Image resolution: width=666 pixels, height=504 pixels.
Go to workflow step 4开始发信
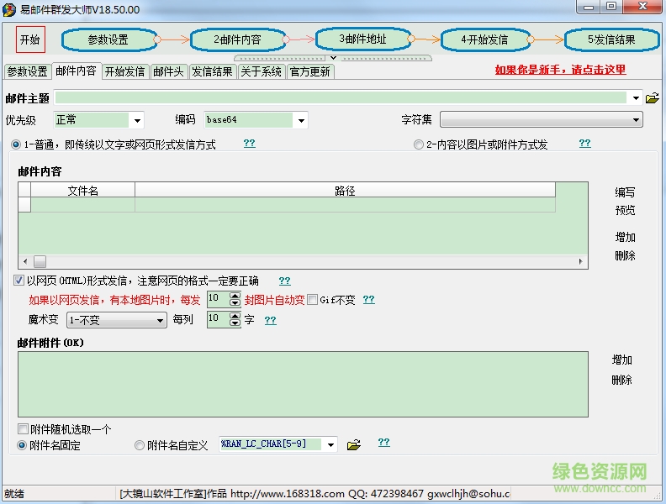(x=484, y=39)
